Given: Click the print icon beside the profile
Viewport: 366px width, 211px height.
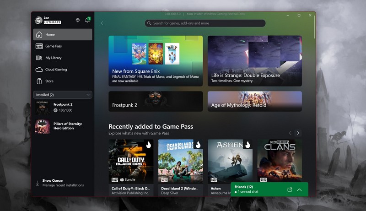Looking at the screenshot, I should coord(77,20).
